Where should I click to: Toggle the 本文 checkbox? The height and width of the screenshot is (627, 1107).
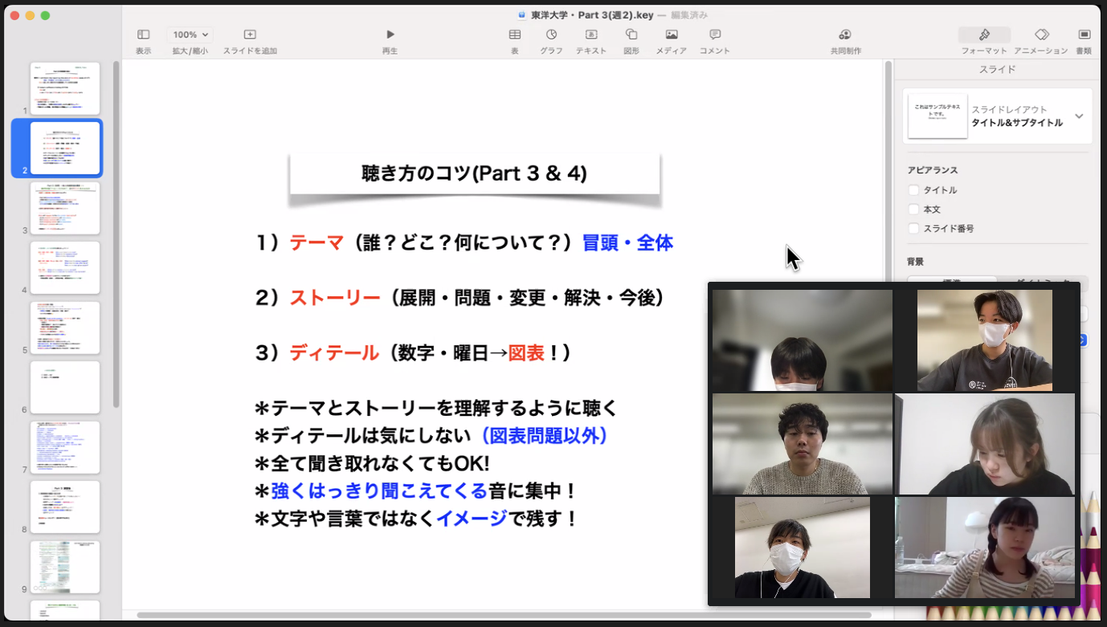(x=913, y=210)
